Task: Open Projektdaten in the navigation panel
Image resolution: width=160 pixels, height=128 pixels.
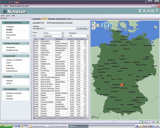Action: (x=10, y=27)
